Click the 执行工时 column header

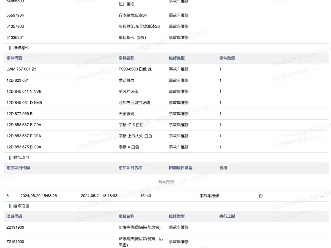[x=227, y=217]
